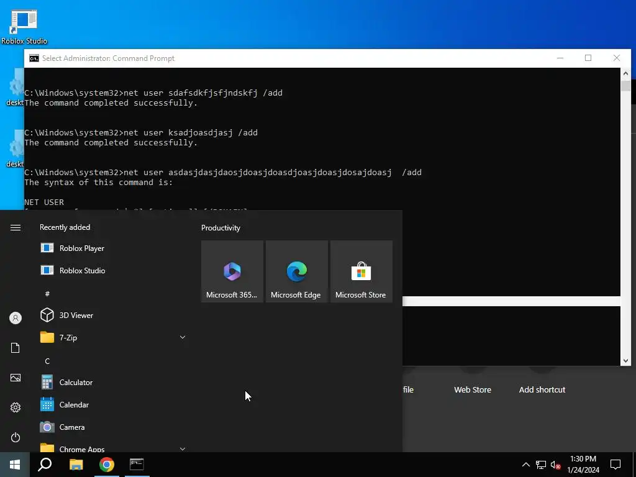Click the NET USER text line
The width and height of the screenshot is (636, 477).
pyautogui.click(x=44, y=202)
